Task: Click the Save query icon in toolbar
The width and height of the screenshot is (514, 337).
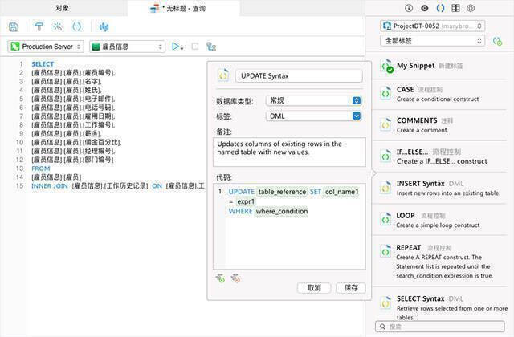Action: [14, 26]
